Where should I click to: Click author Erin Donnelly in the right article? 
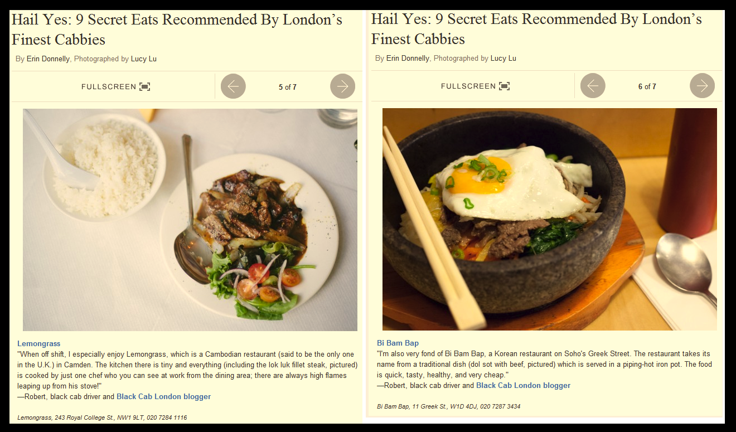[408, 59]
